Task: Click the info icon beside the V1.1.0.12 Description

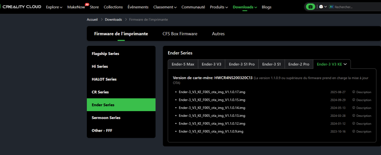Action: 354,123
